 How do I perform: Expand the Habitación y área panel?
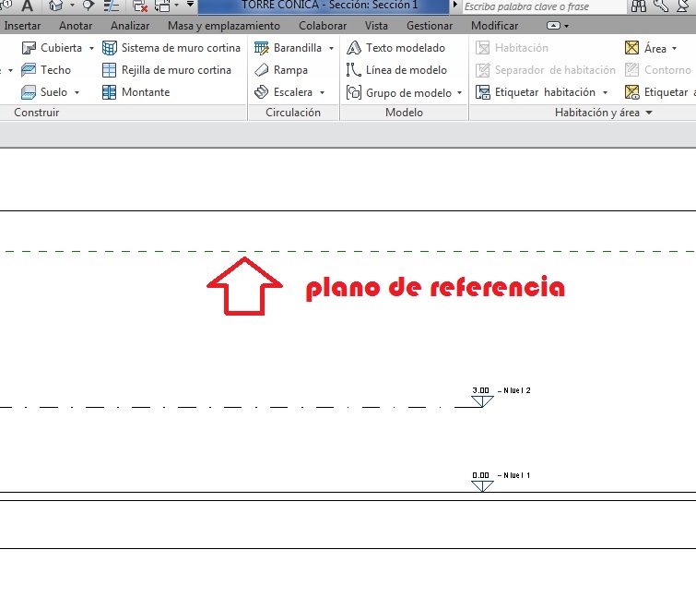[x=649, y=113]
